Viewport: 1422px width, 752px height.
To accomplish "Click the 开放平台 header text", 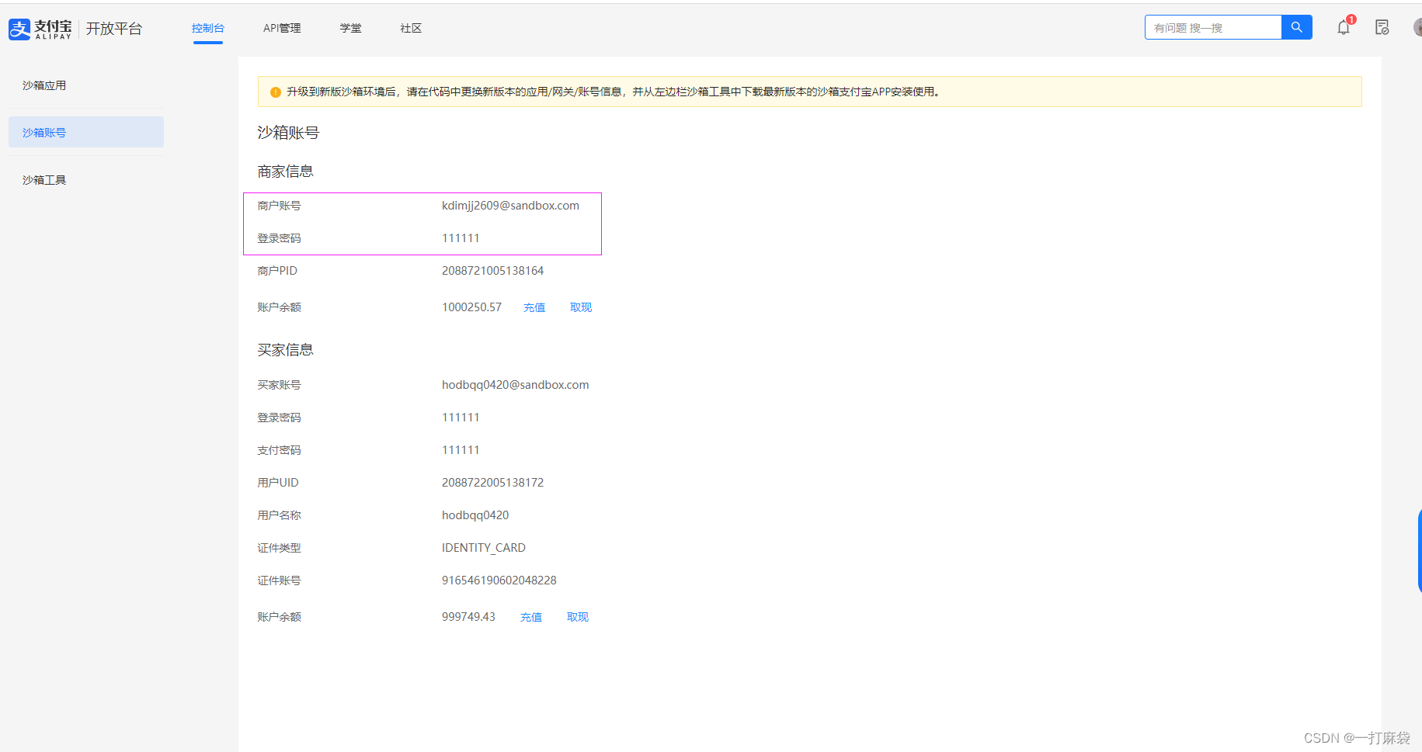I will point(114,28).
